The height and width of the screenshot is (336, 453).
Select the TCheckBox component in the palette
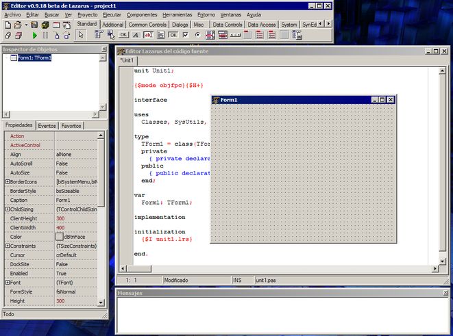186,35
